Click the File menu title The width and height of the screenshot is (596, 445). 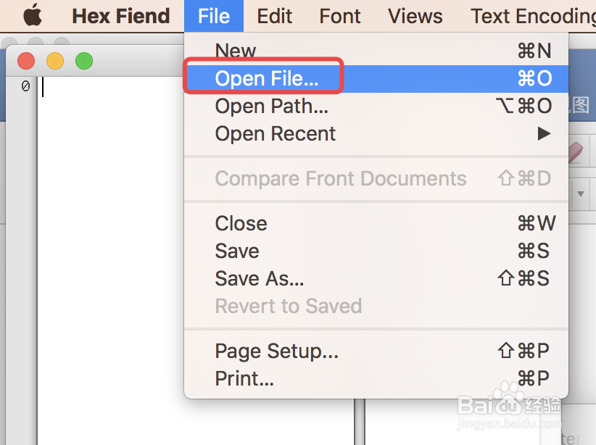[x=214, y=15]
